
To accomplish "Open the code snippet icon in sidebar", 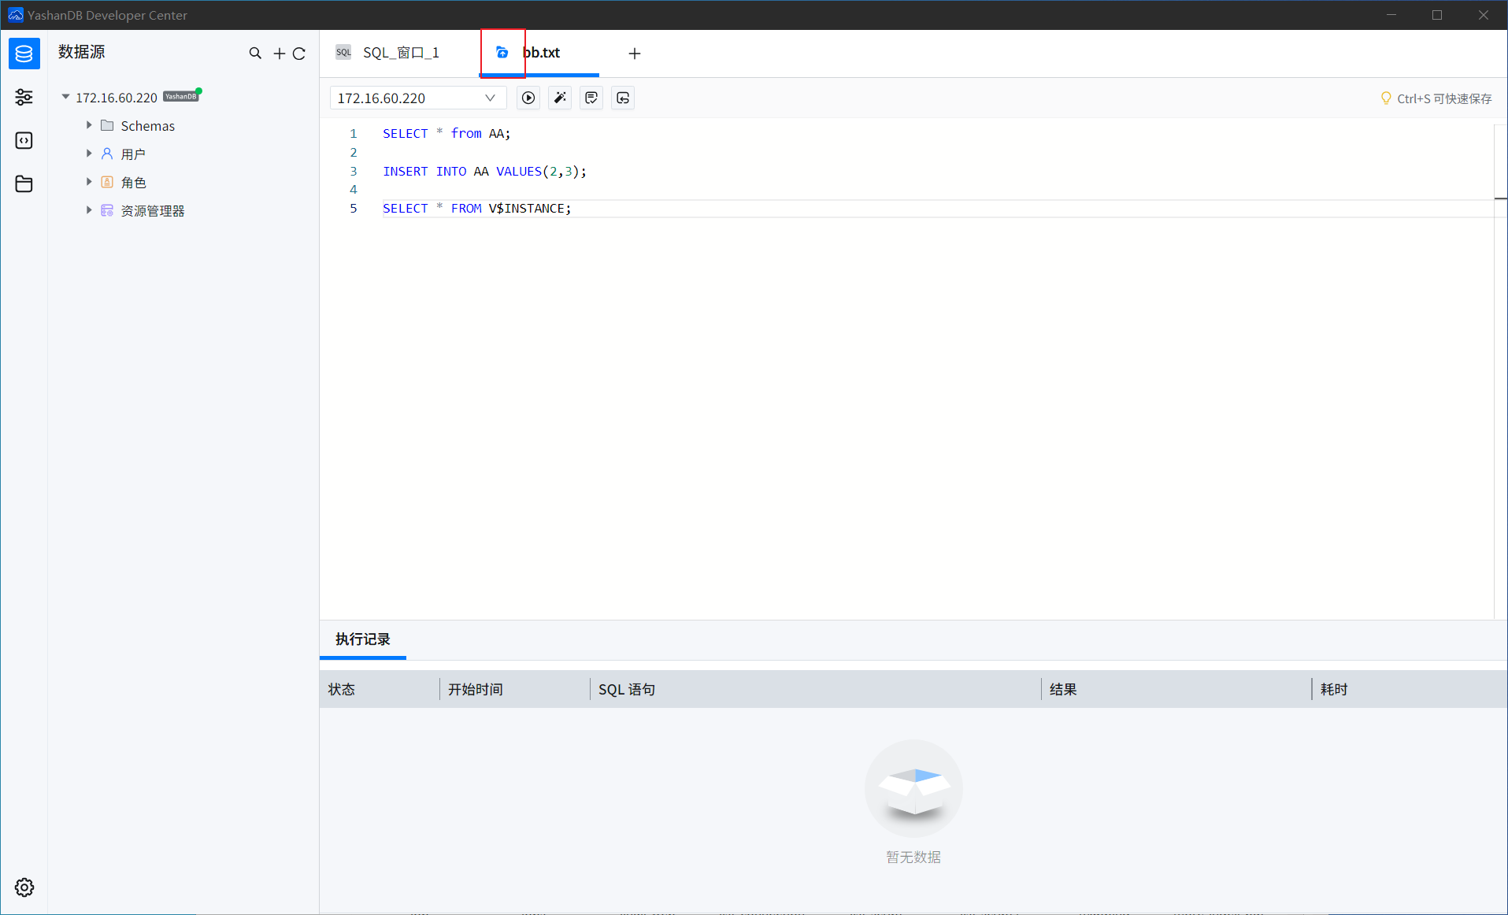I will tap(24, 140).
